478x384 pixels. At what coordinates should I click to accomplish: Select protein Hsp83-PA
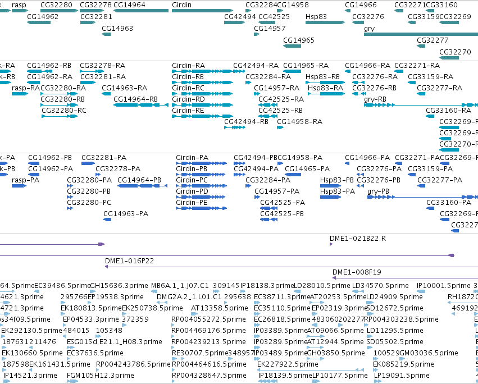(x=330, y=197)
